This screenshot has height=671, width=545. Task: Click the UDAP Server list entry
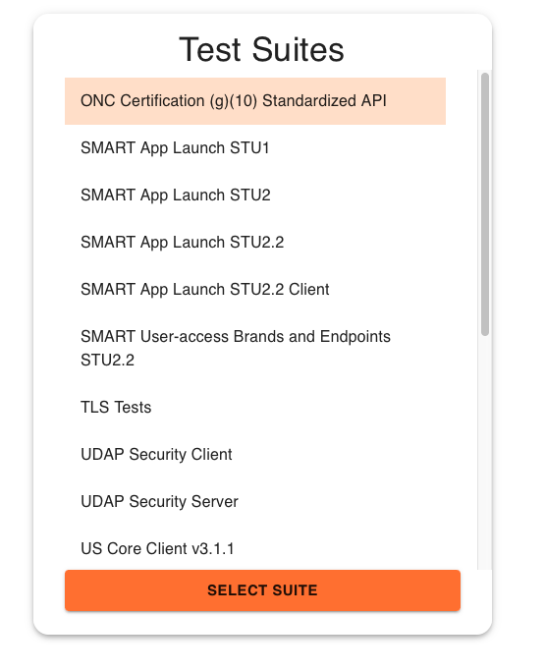255,501
